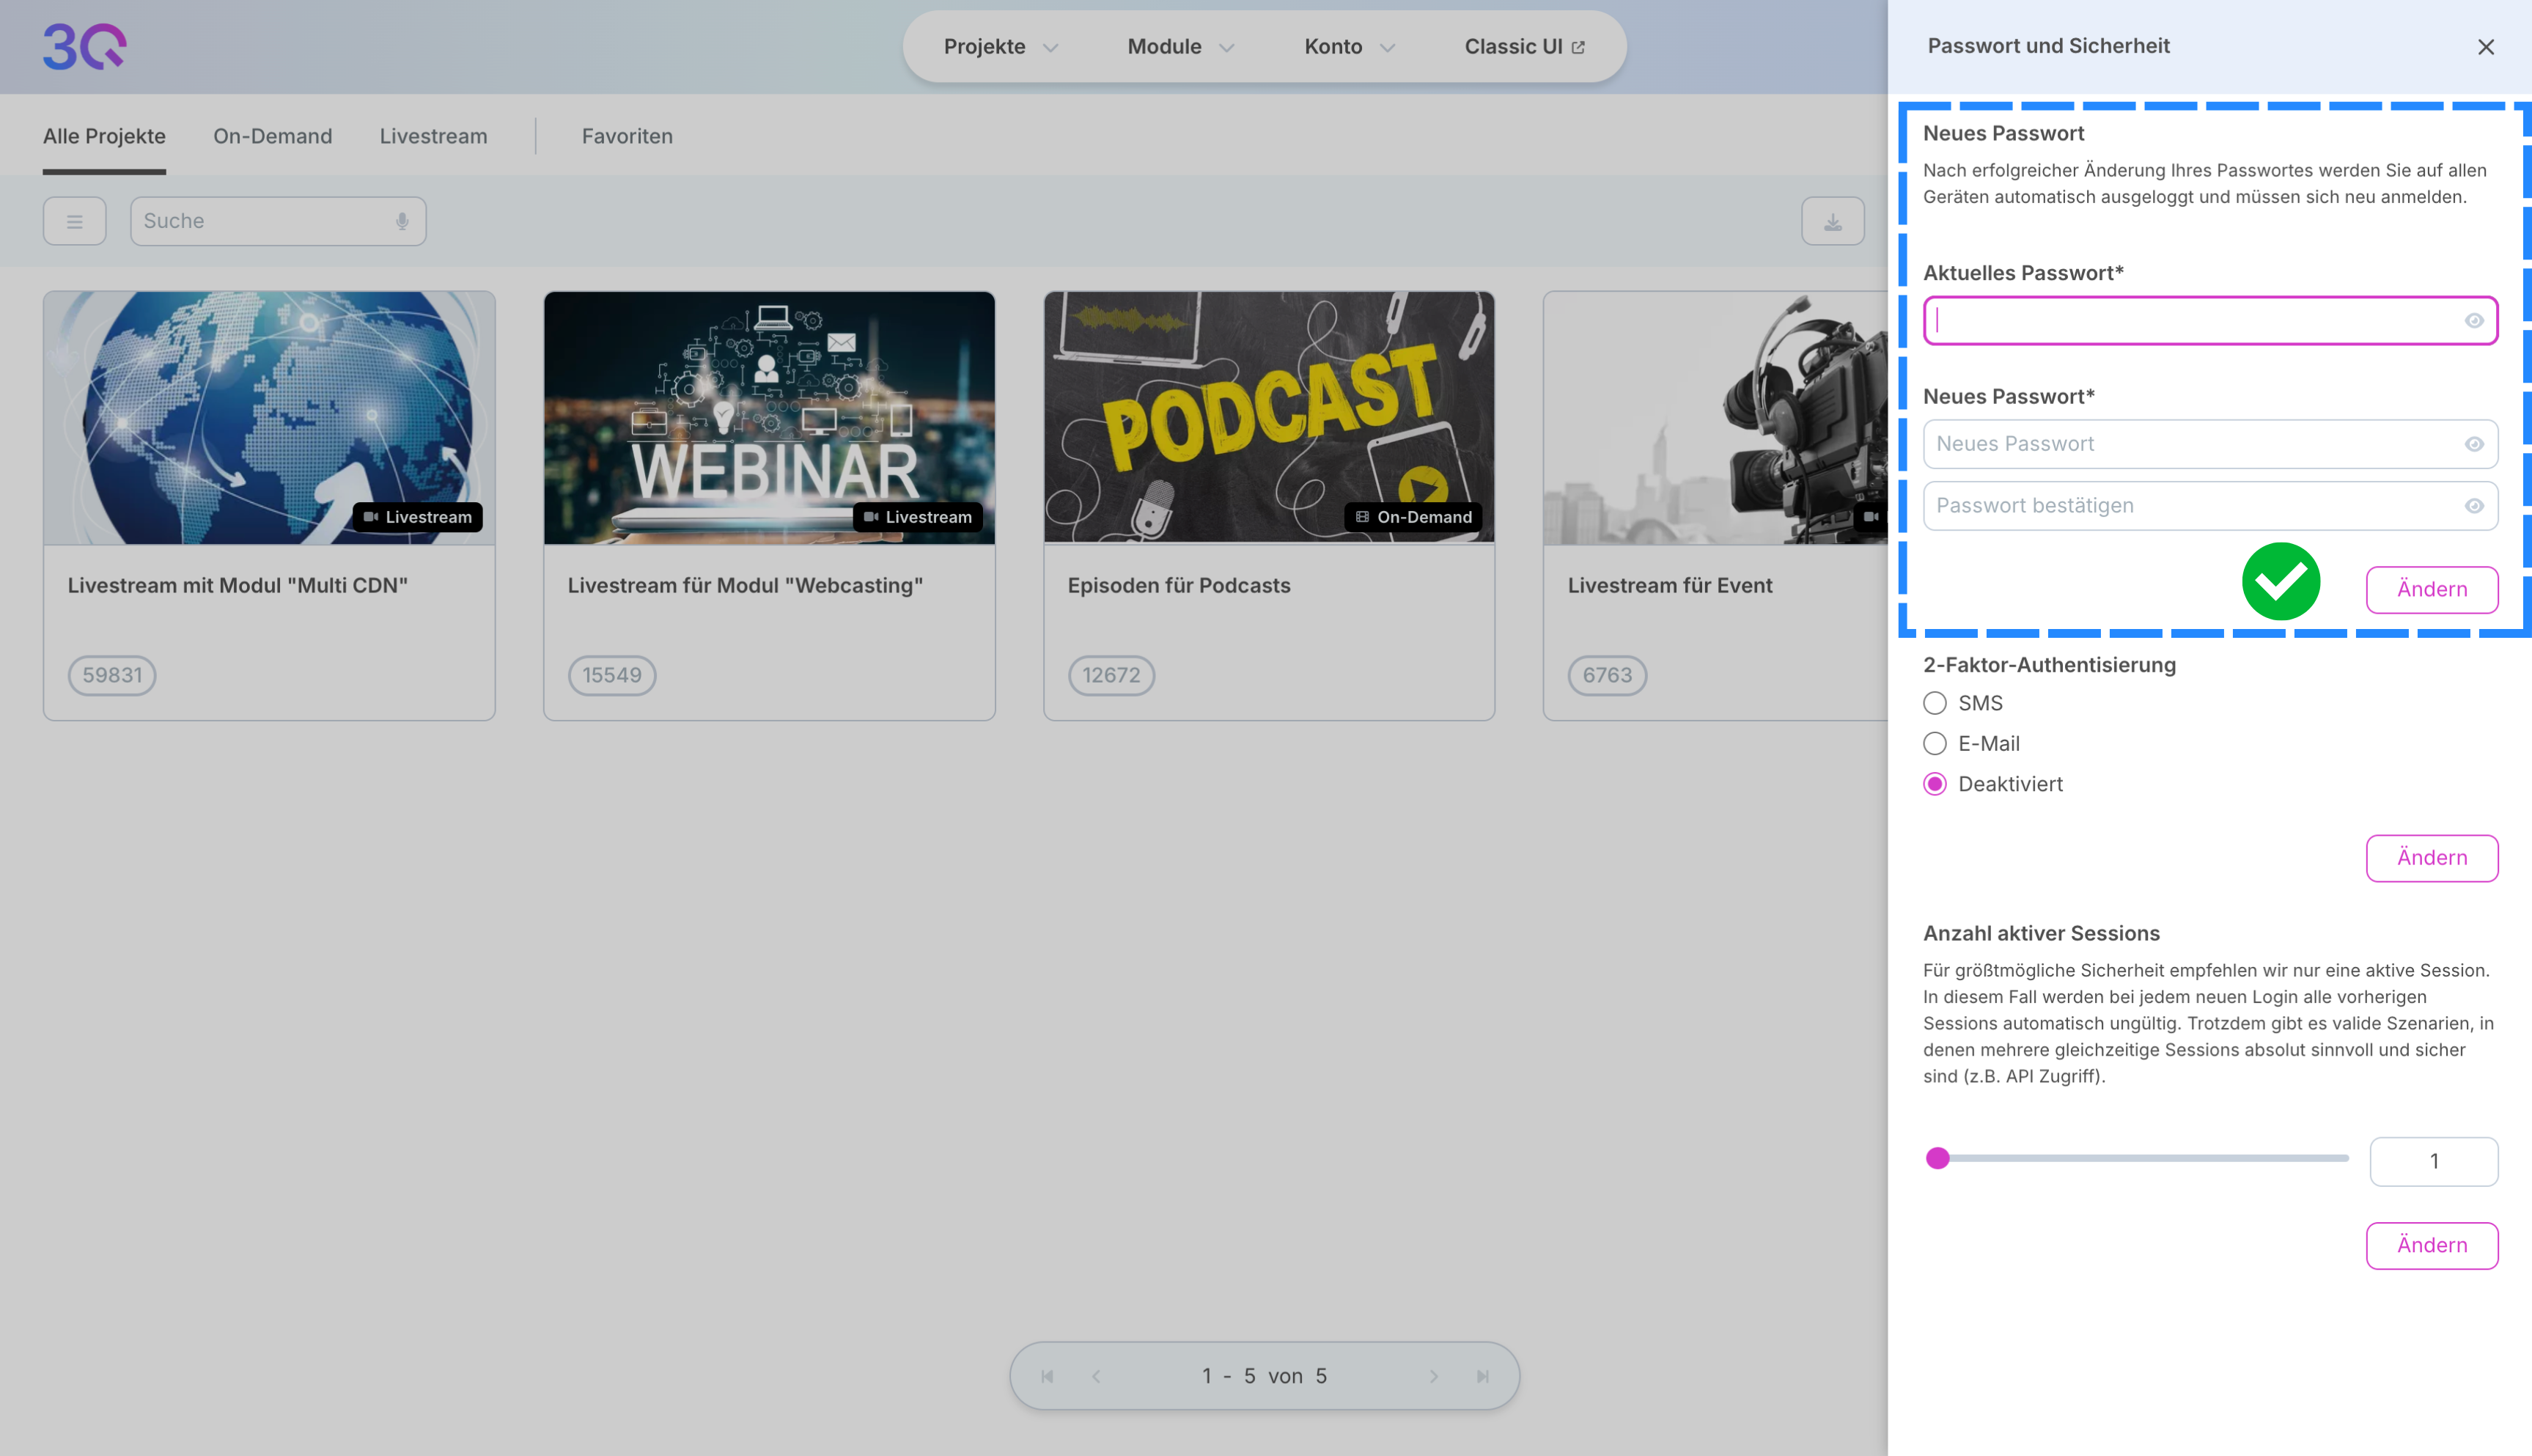The height and width of the screenshot is (1456, 2532).
Task: Go to last page in pagination
Action: point(1482,1376)
